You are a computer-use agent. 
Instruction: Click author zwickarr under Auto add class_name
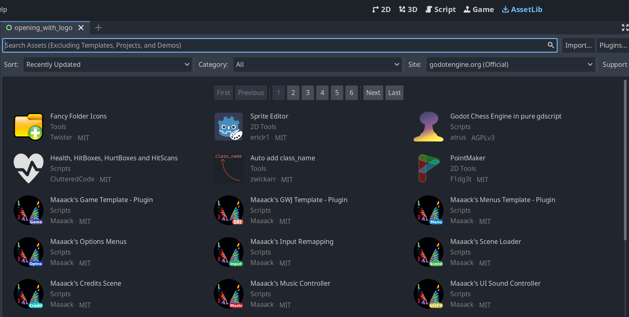tap(263, 179)
